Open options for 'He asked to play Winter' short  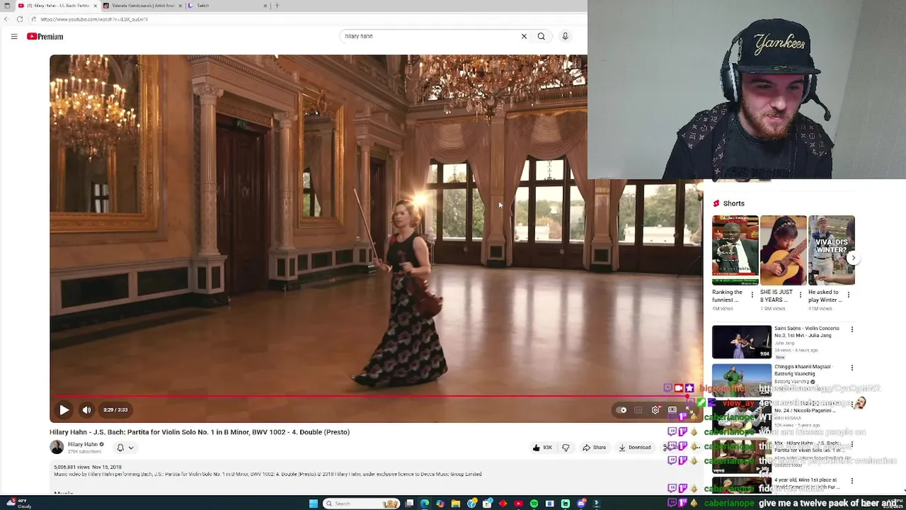pos(849,295)
